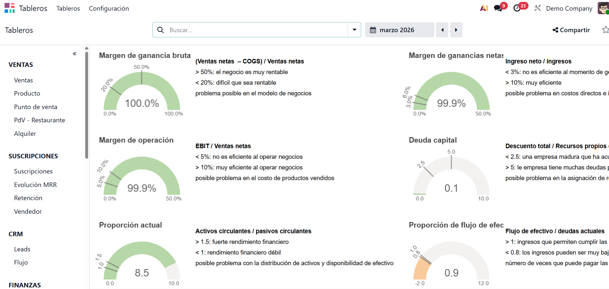Click the Margen de ganancia bruta gauge

(142, 93)
